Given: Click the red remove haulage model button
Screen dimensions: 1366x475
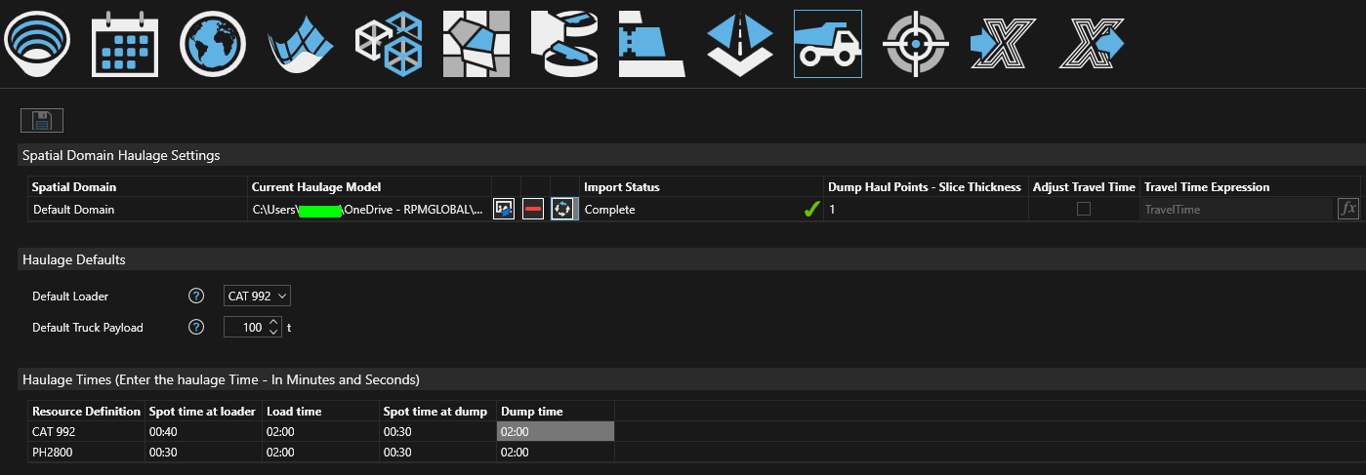Looking at the screenshot, I should tap(533, 210).
